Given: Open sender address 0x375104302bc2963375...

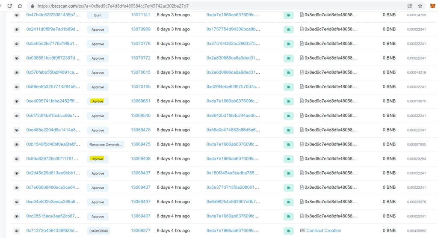Looking at the screenshot, I should click(x=233, y=44).
